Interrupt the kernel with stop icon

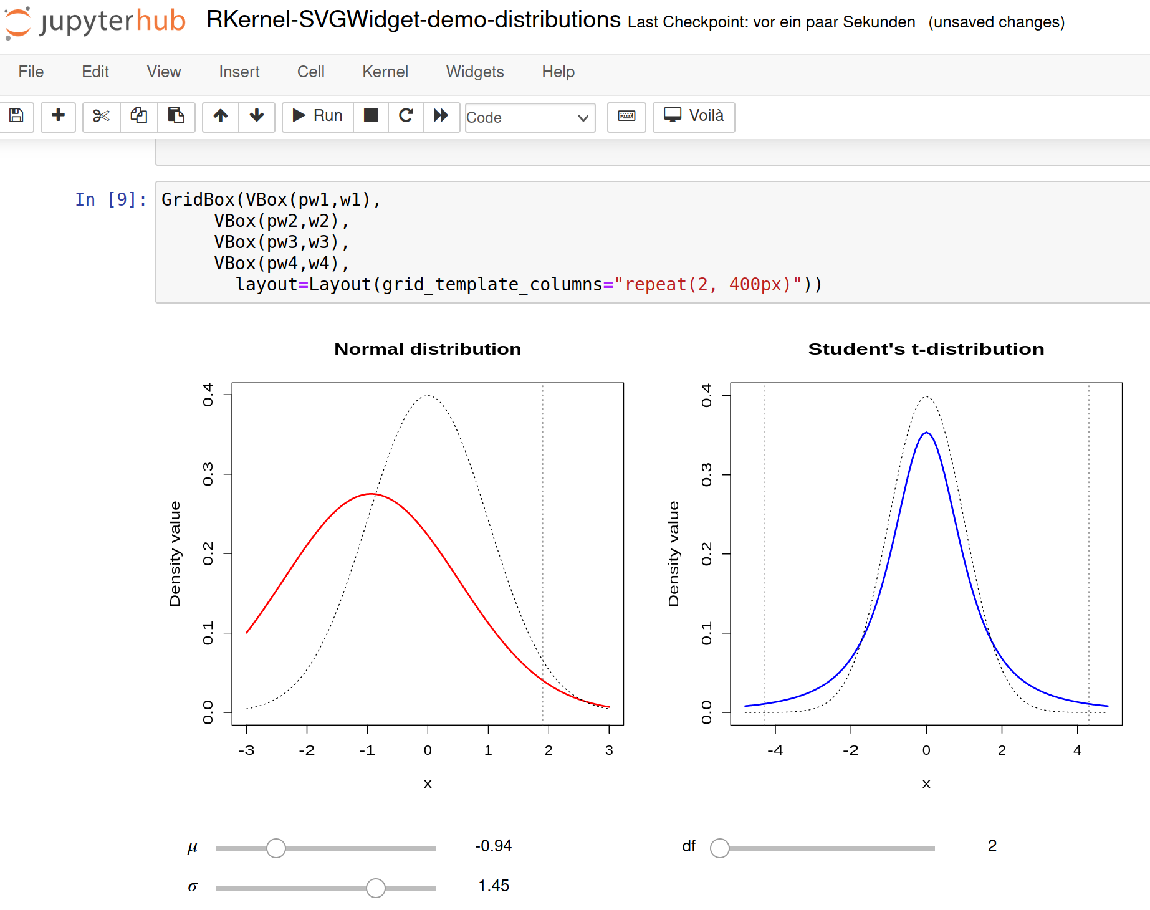[x=371, y=117]
